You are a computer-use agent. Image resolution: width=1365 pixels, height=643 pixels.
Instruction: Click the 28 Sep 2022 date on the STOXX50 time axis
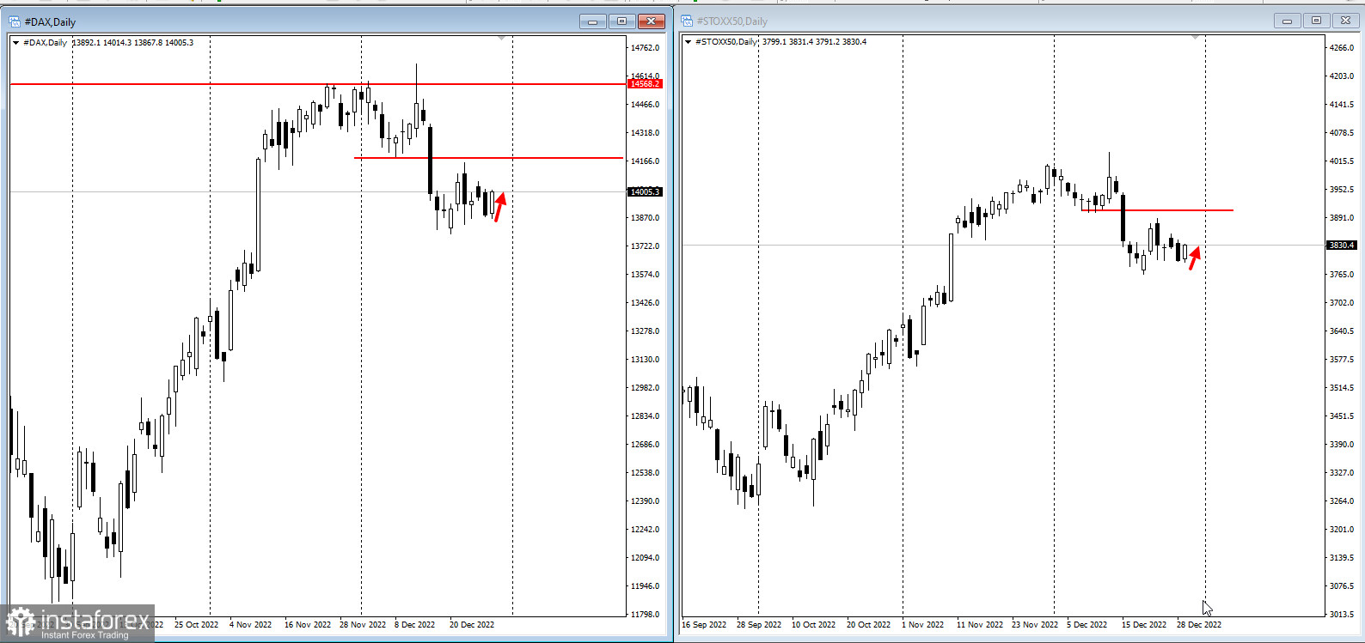[759, 625]
